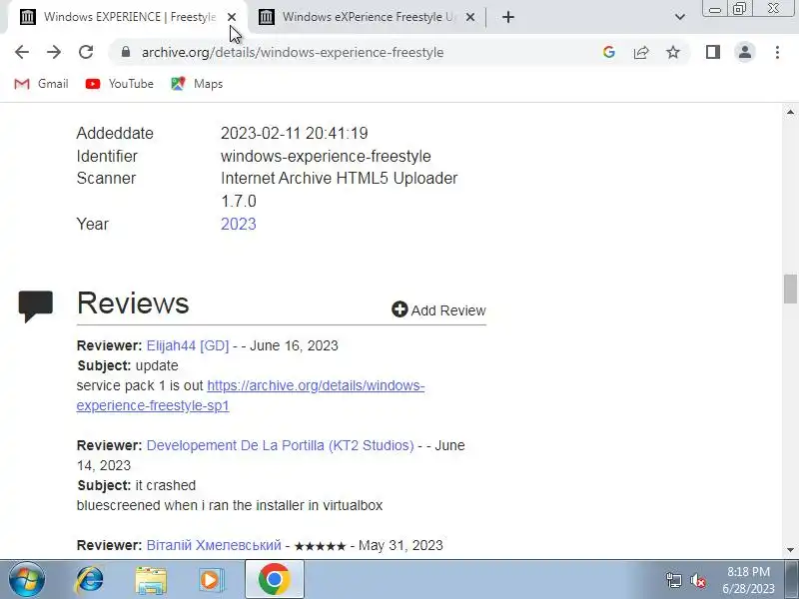799x599 pixels.
Task: Click Add Review button
Action: click(x=438, y=310)
